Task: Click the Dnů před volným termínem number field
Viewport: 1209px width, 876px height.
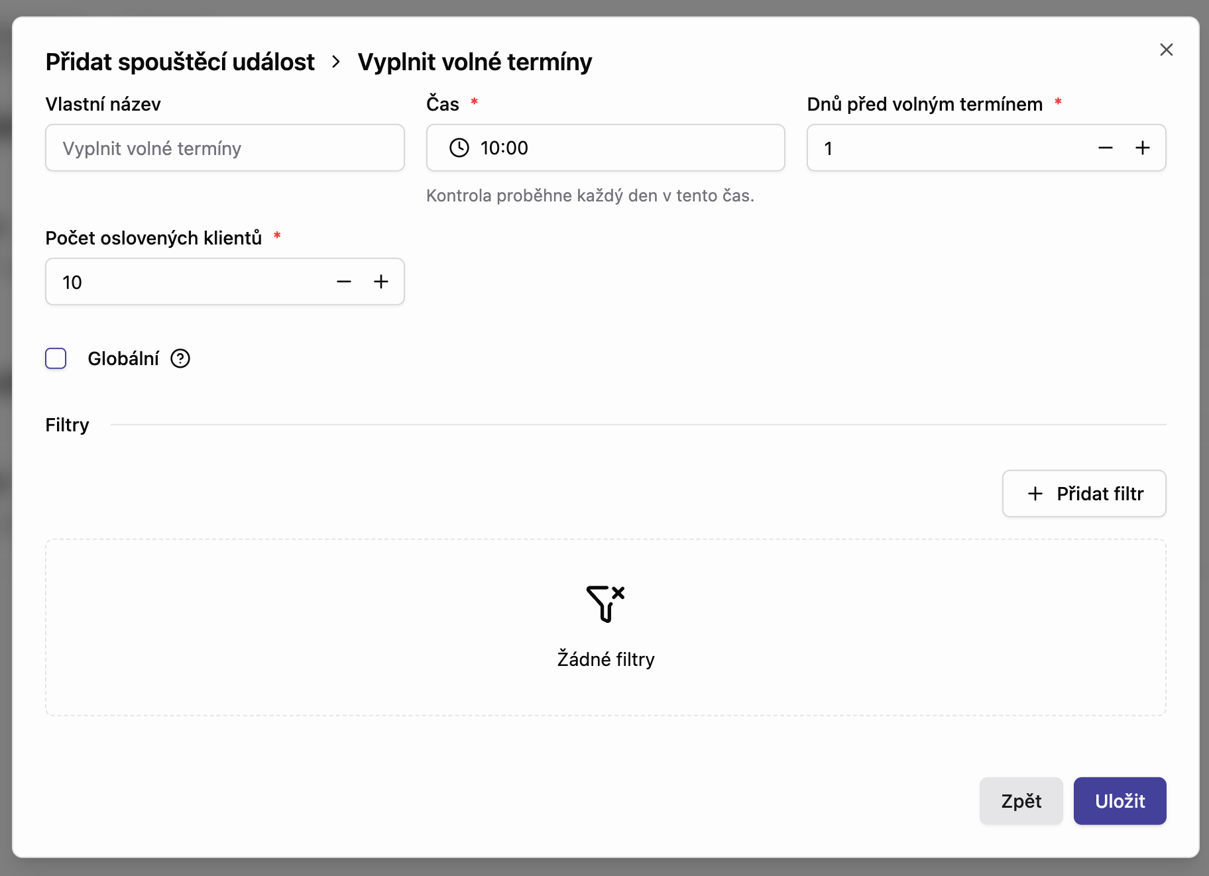Action: pyautogui.click(x=948, y=148)
